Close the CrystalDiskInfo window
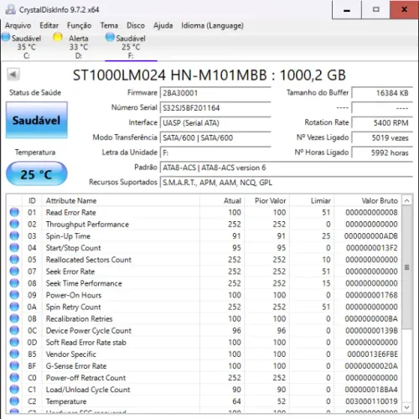Viewport: 419px width, 419px height. point(404,10)
